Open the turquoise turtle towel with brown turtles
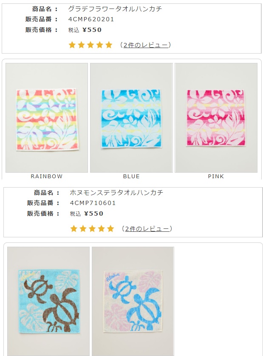The width and height of the screenshot is (263, 356). click(x=48, y=301)
